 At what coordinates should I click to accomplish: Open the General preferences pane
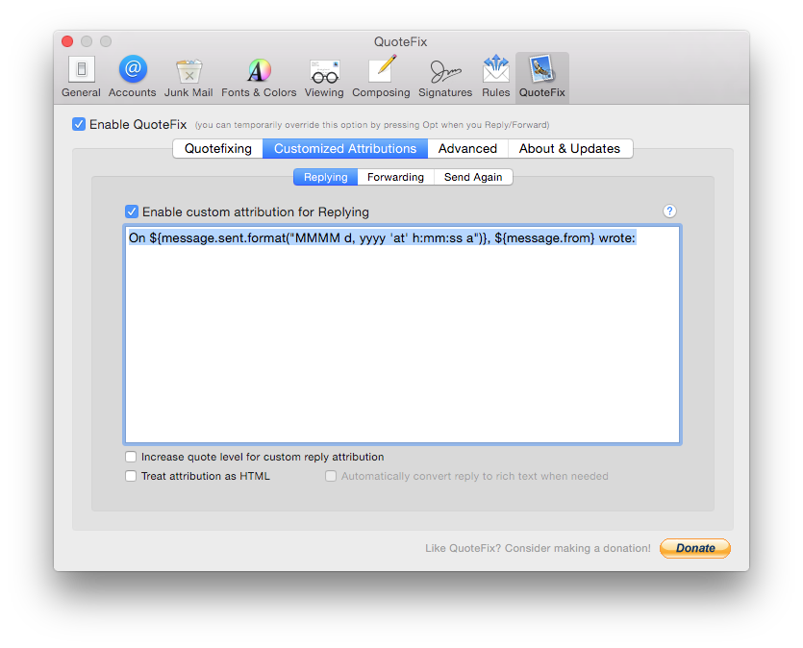[81, 77]
